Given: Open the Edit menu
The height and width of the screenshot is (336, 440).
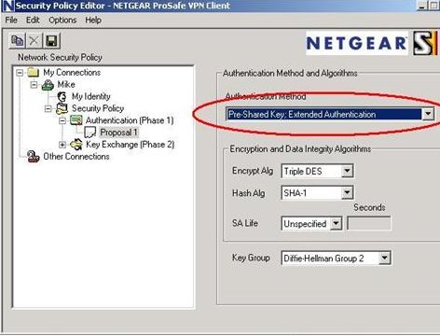Looking at the screenshot, I should [33, 21].
